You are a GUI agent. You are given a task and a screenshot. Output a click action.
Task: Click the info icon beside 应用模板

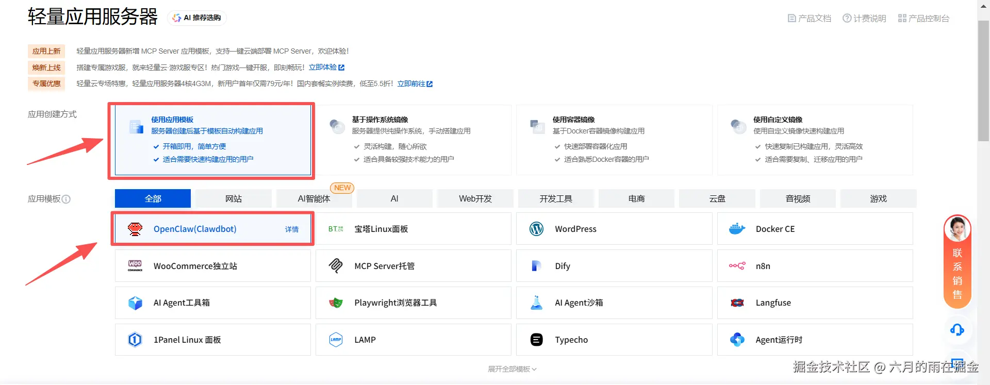click(x=66, y=199)
